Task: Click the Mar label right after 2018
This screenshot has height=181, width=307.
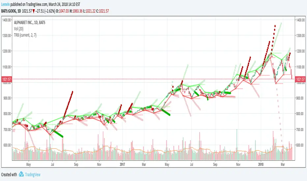Action: coord(283,164)
